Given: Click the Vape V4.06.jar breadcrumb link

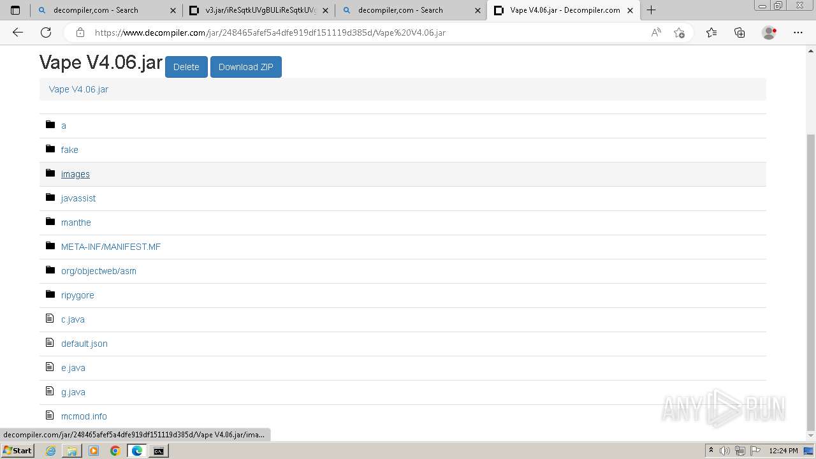Looking at the screenshot, I should pyautogui.click(x=78, y=89).
